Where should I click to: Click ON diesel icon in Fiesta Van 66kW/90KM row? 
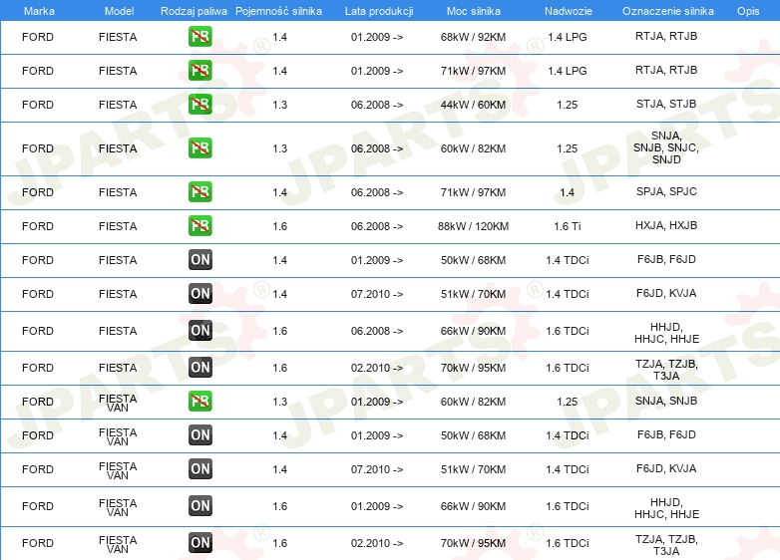tap(200, 506)
